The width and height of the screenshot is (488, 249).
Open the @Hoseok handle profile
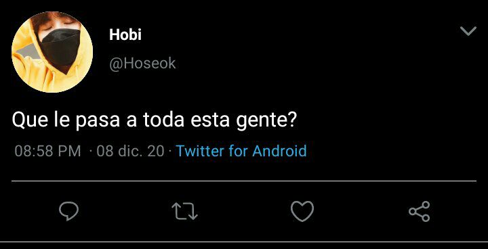pos(142,64)
